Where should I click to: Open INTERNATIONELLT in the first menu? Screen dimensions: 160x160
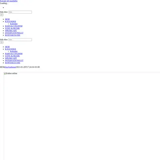[14, 33]
